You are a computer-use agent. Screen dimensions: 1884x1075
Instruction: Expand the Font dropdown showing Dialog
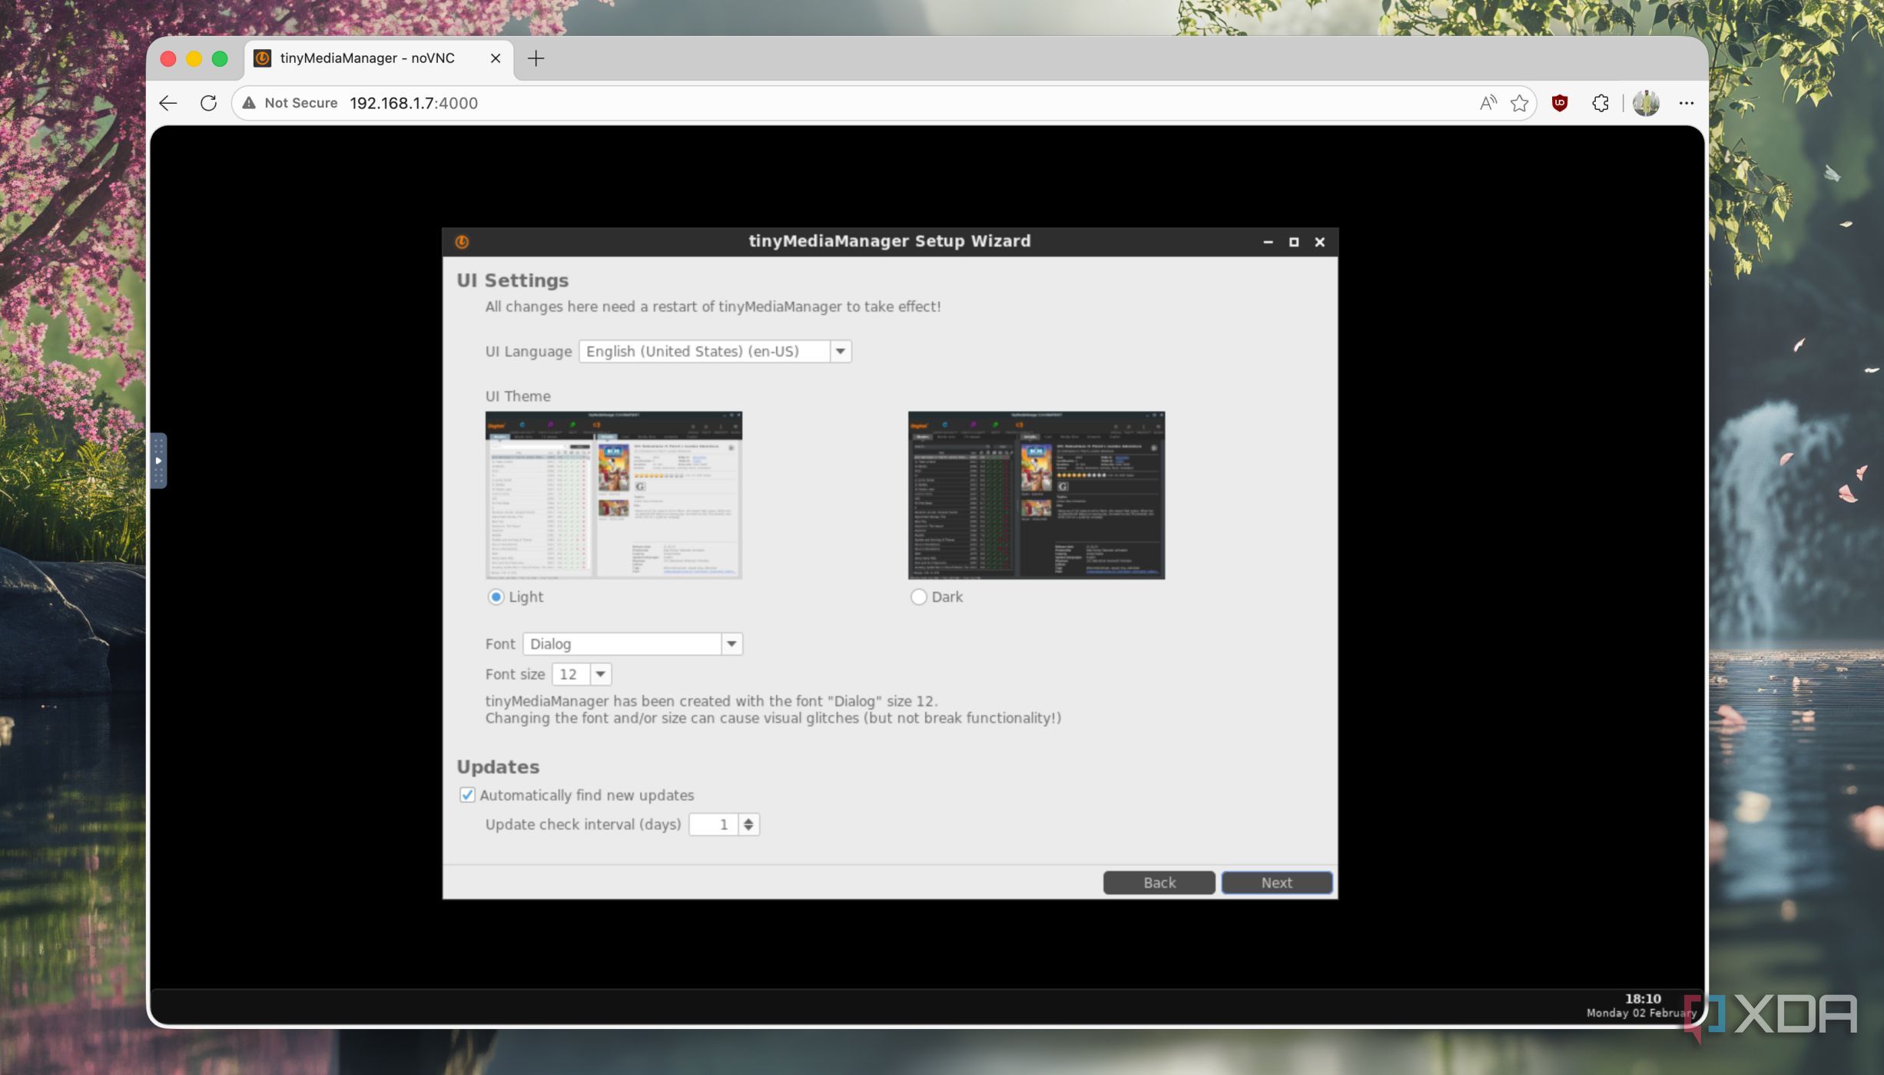731,643
